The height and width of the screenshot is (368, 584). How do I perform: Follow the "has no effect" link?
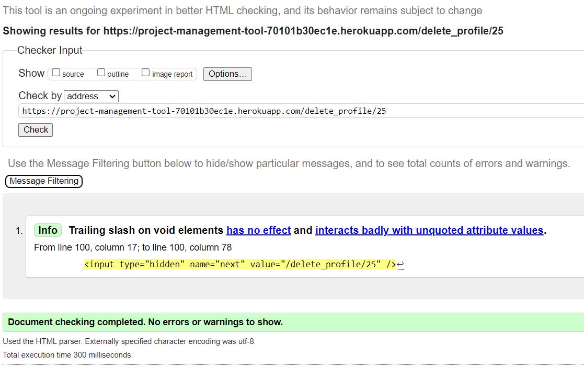click(260, 230)
